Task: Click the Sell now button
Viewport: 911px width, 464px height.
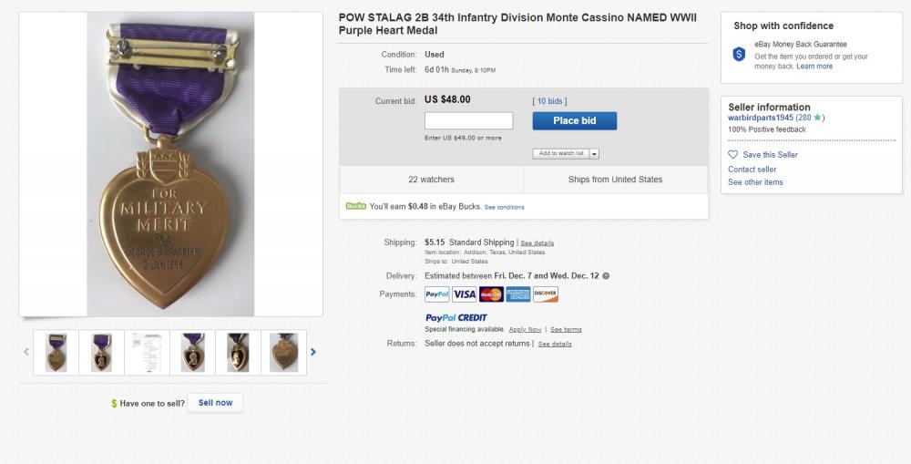Action: [x=215, y=403]
